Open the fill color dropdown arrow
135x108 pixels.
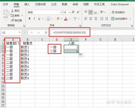[x=62, y=19]
